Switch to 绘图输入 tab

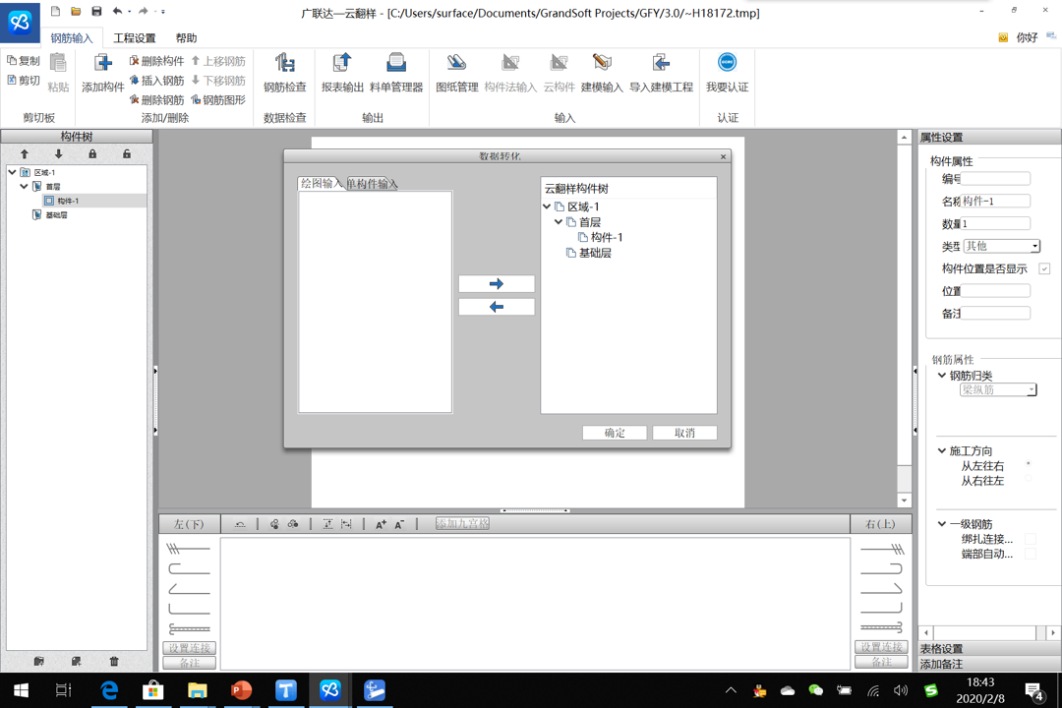pos(321,183)
